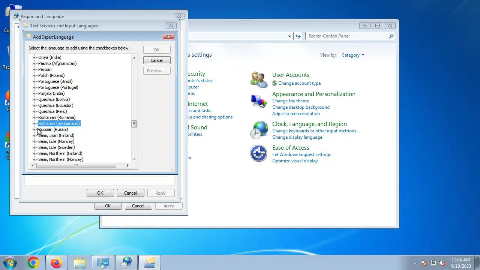Select Sami, Northern (Finland) entry
This screenshot has height=270, width=480.
point(60,153)
